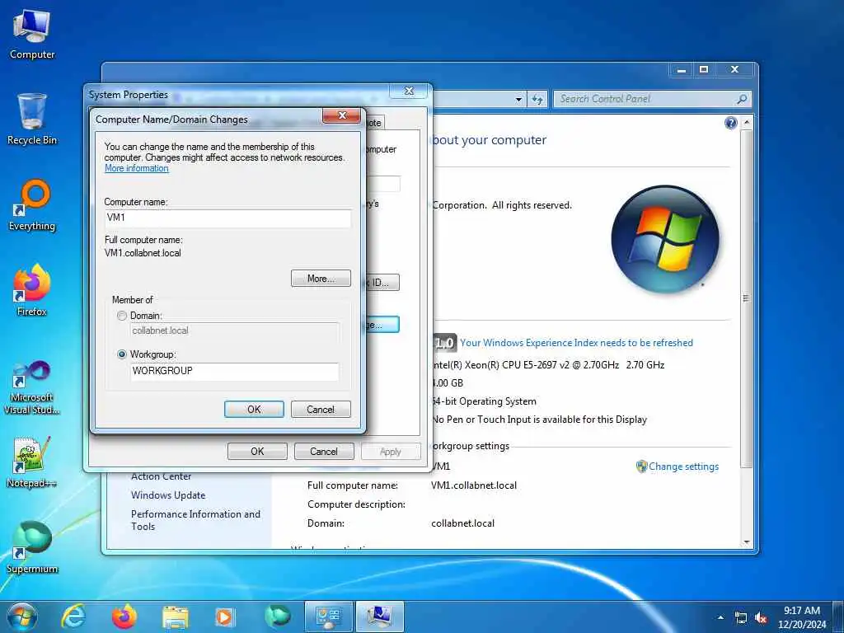
Task: Open the Supermium desktop shortcut
Action: pyautogui.click(x=32, y=547)
